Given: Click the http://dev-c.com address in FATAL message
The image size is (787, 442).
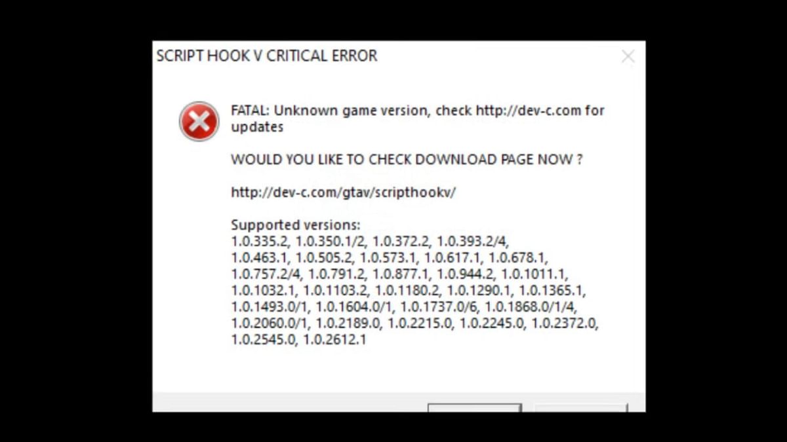Looking at the screenshot, I should coord(529,111).
